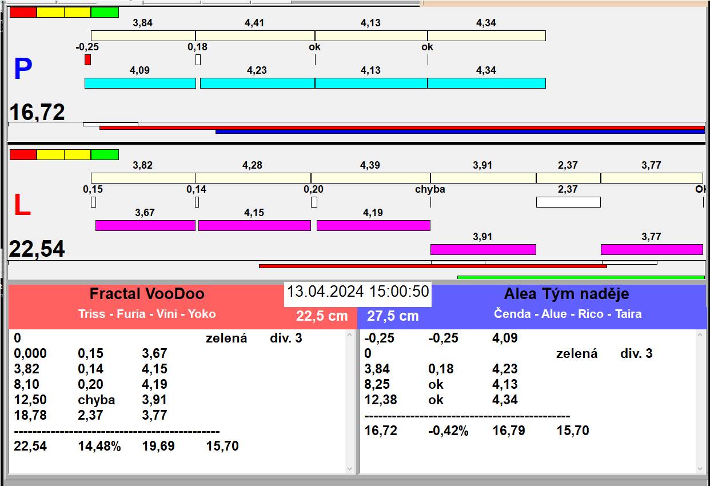The width and height of the screenshot is (710, 486).
Task: Click the cream 3,82 split bar
Action: [143, 178]
